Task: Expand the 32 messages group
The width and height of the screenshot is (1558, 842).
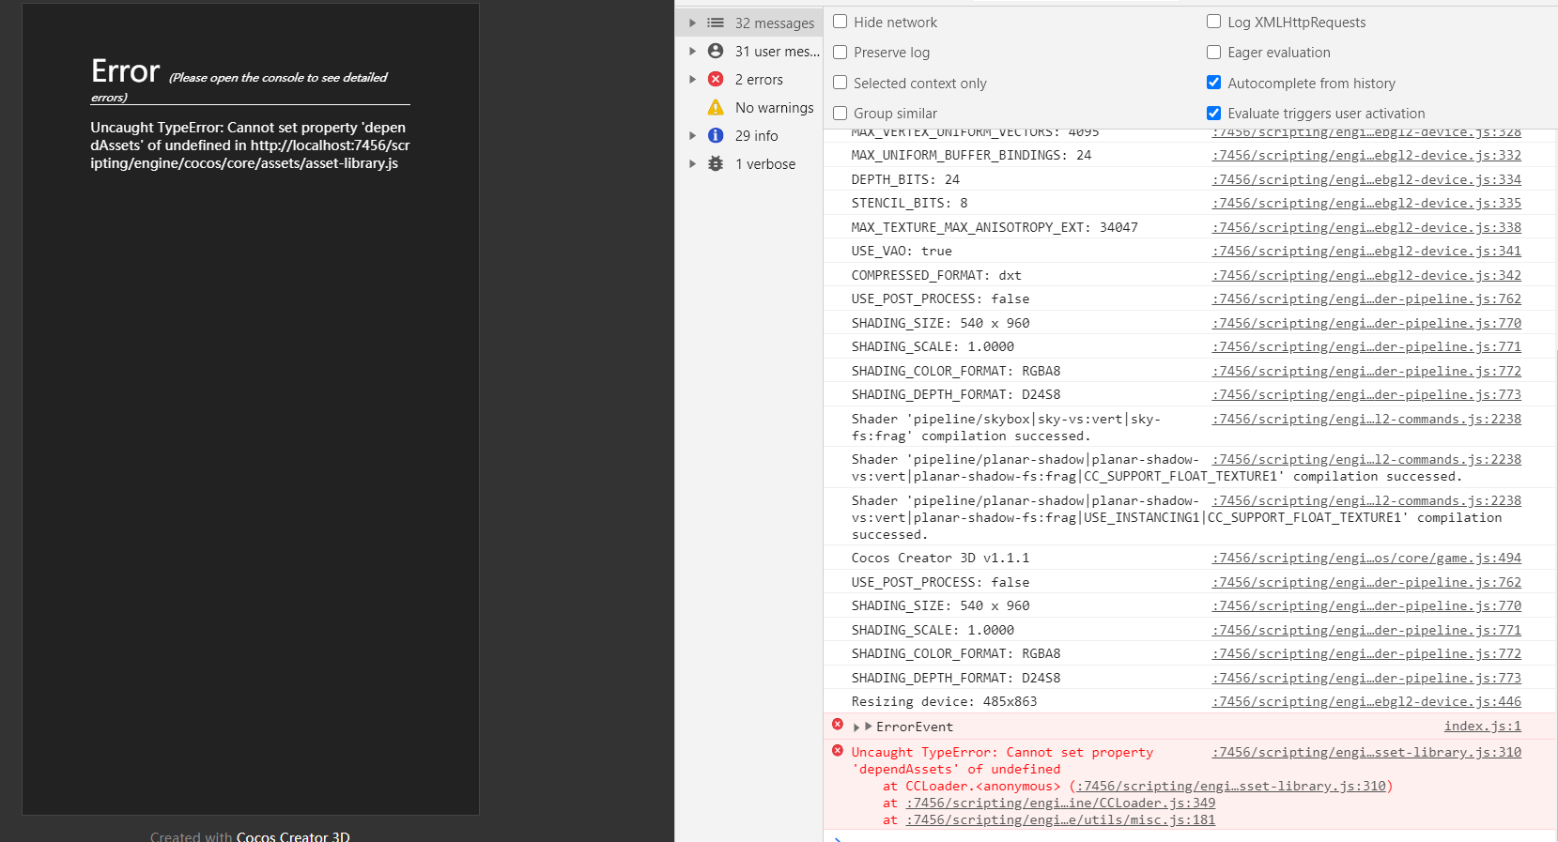Action: [693, 23]
